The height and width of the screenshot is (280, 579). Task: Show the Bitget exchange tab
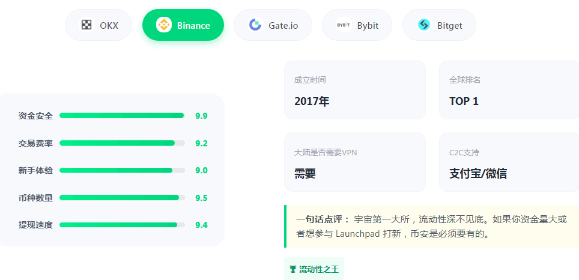pos(439,25)
